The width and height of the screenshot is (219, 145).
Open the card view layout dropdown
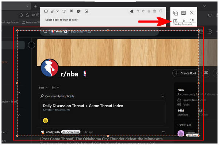pos(55,87)
